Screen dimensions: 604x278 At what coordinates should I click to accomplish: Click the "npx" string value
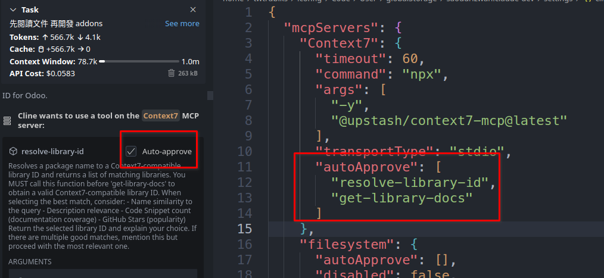click(421, 74)
